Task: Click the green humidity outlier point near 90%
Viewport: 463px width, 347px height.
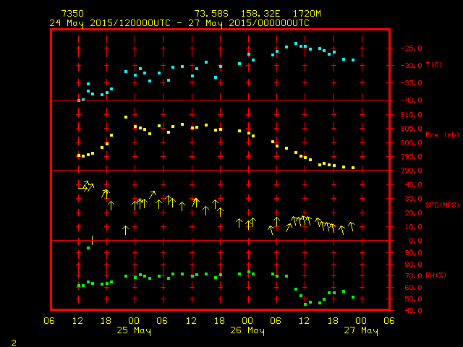Action: (x=88, y=248)
